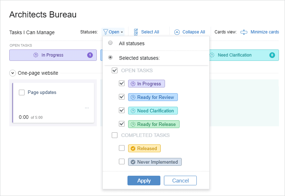Tick the COMPLETED TASKS group checkbox
This screenshot has width=285, height=196.
pyautogui.click(x=115, y=135)
